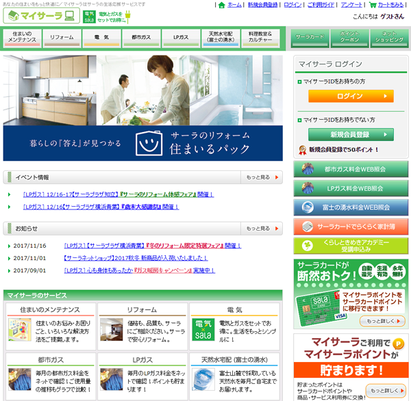Open 富士の湧水料金WEB照会 button
411x401 pixels.
click(x=351, y=207)
